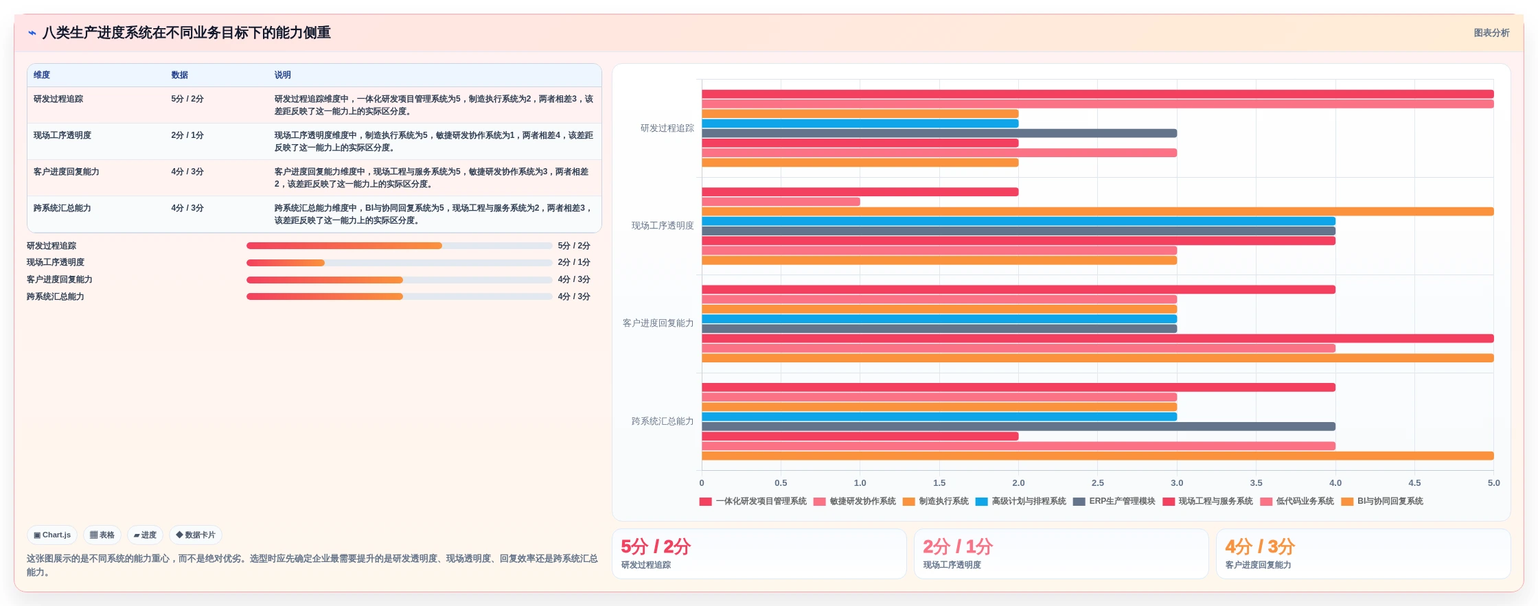This screenshot has width=1538, height=606.
Task: Click the blue lightning icon beside the title
Action: [x=32, y=33]
